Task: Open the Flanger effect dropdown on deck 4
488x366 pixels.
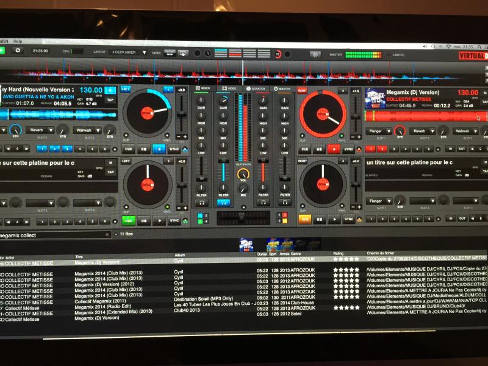Action: tap(379, 201)
